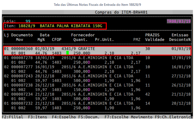
Task: Select the last document 000007232
Action: [x=22, y=103]
